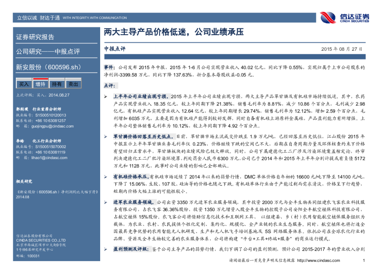Select the highlighted 增持 rating box
Image resolution: width=385 pixels, height=272 pixels.
[x=40, y=84]
